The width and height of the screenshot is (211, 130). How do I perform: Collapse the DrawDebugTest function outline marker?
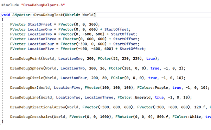click(0, 15)
